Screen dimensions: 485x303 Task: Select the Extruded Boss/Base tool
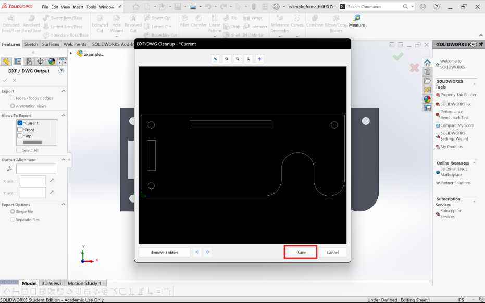click(x=10, y=24)
